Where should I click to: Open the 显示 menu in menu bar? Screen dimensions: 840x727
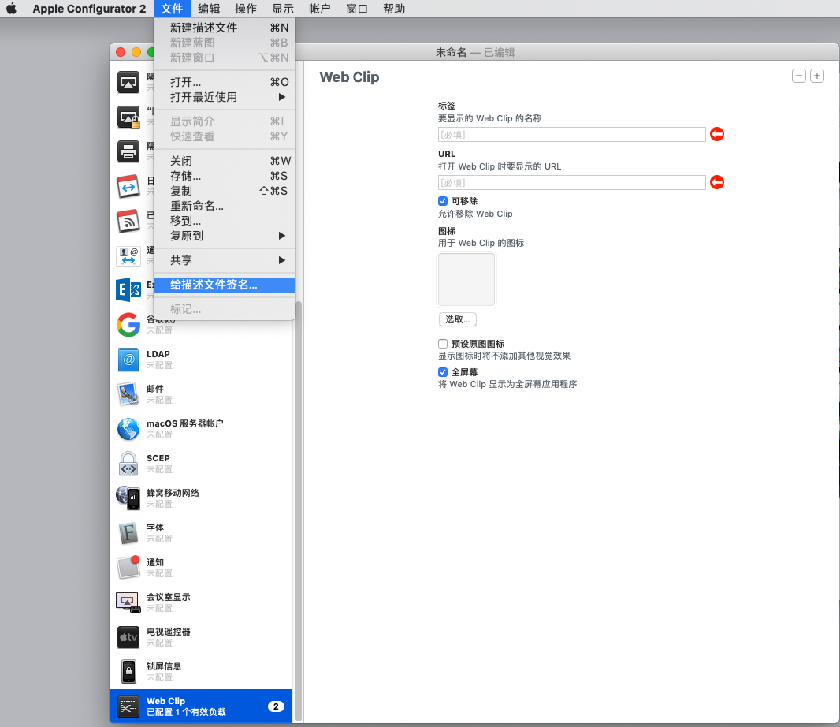click(x=283, y=9)
